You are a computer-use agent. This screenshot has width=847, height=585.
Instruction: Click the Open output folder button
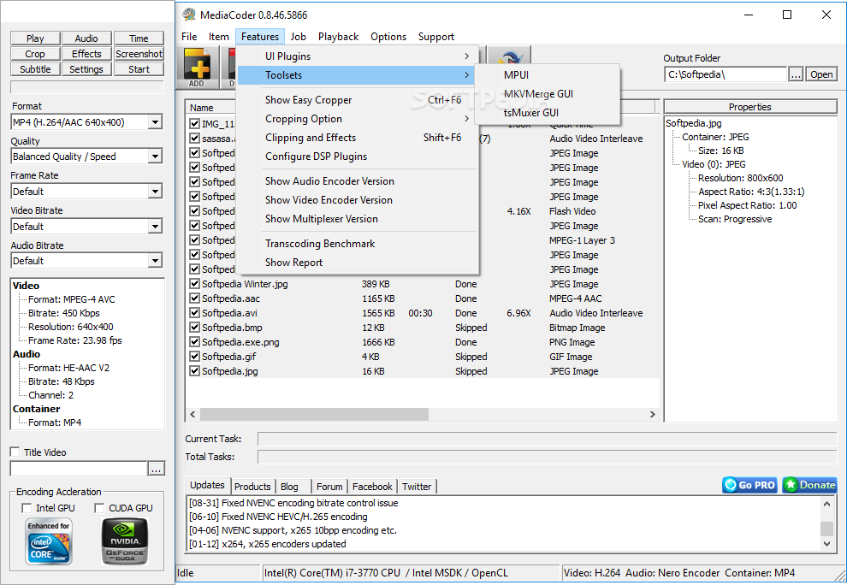tap(821, 74)
